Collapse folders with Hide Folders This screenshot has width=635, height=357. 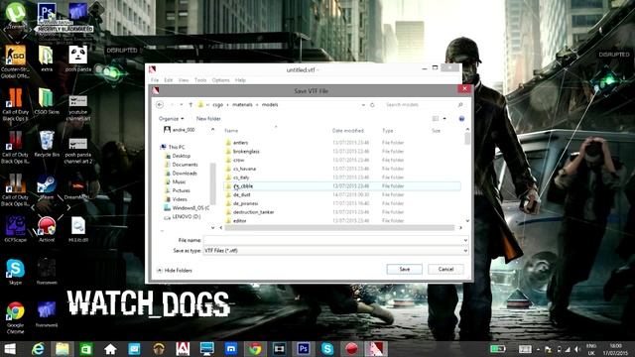(x=175, y=271)
